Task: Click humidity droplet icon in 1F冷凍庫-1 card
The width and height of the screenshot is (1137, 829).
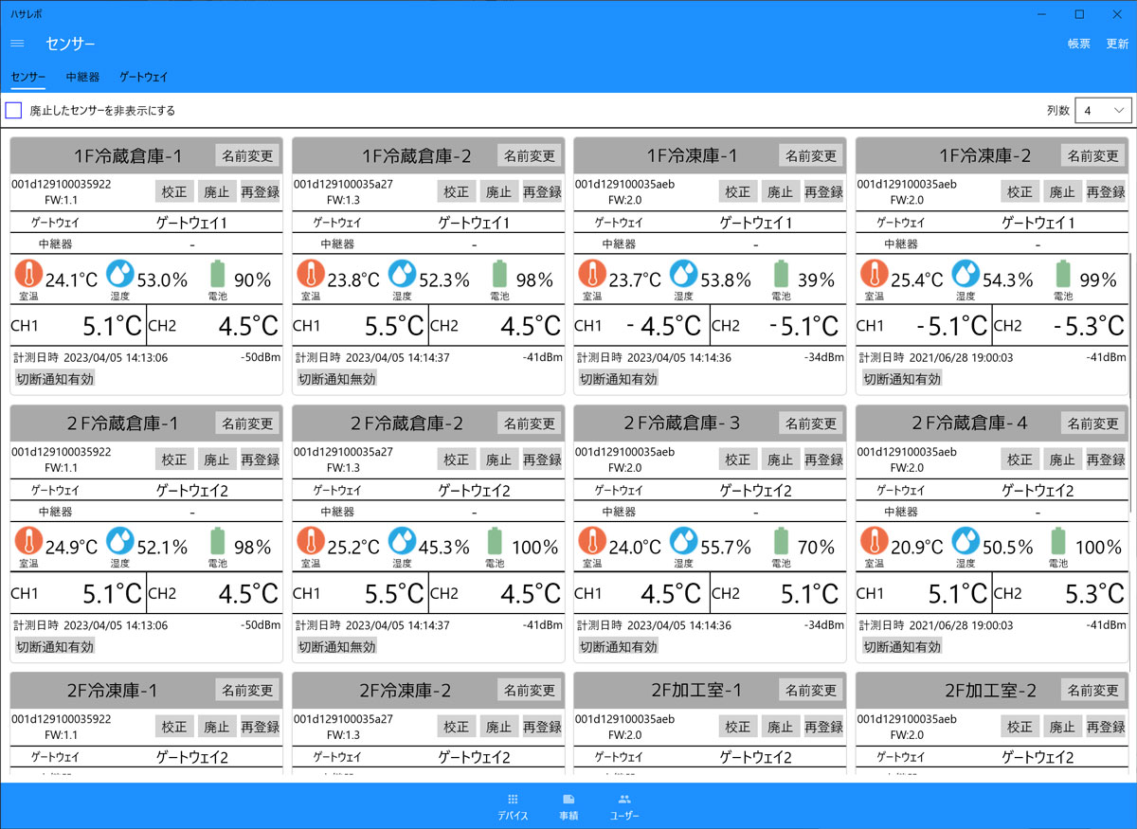Action: pyautogui.click(x=685, y=276)
